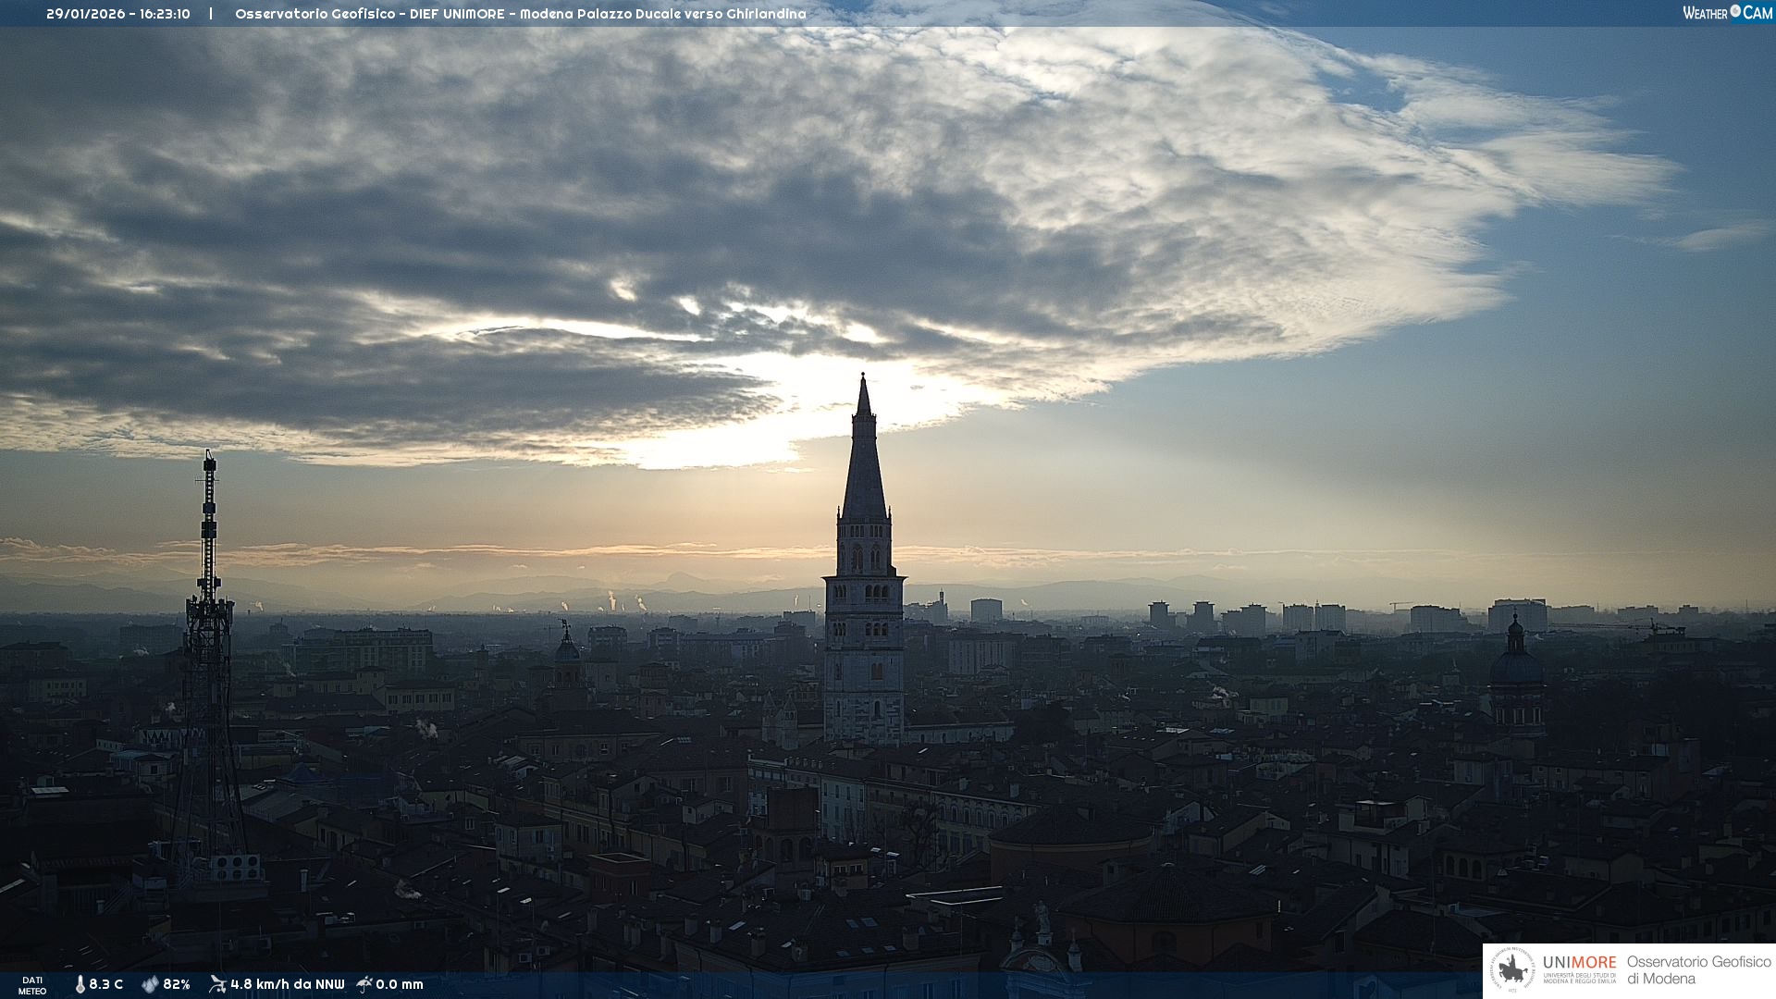1776x999 pixels.
Task: Click the wind anemometer icon
Action: click(x=217, y=984)
